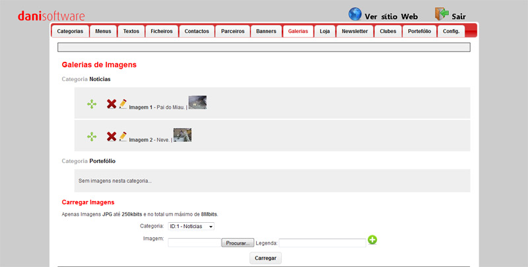Image resolution: width=528 pixels, height=267 pixels.
Task: Open the Pai do Miau image thumbnail
Action: click(197, 103)
